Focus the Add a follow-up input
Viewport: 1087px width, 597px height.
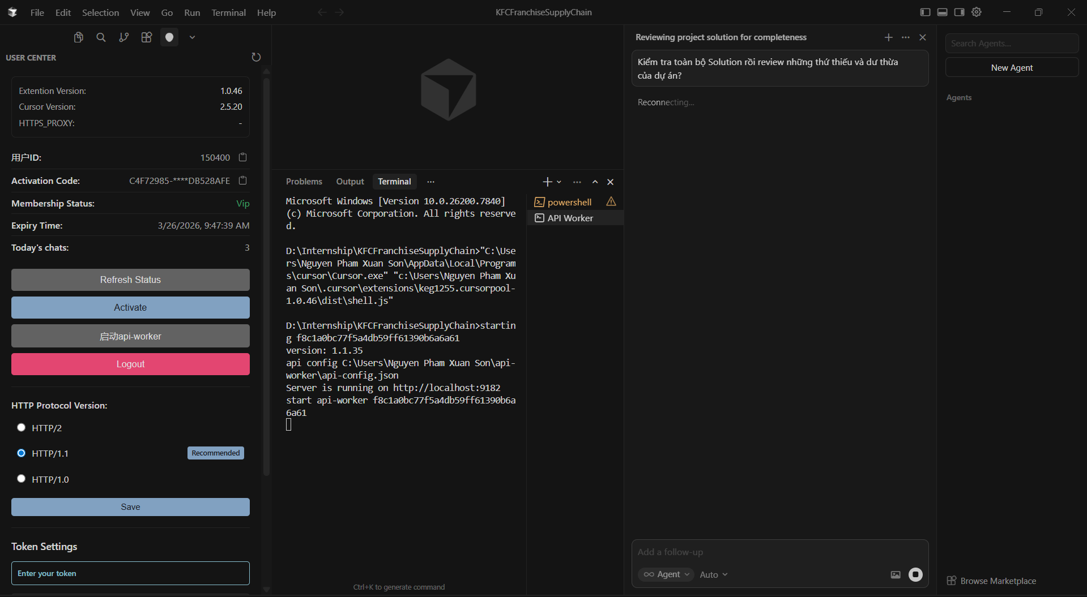pyautogui.click(x=780, y=552)
